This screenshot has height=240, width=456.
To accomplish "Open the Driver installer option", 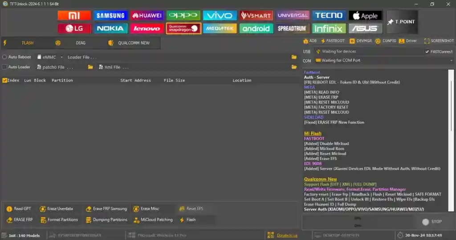I will tap(408, 41).
